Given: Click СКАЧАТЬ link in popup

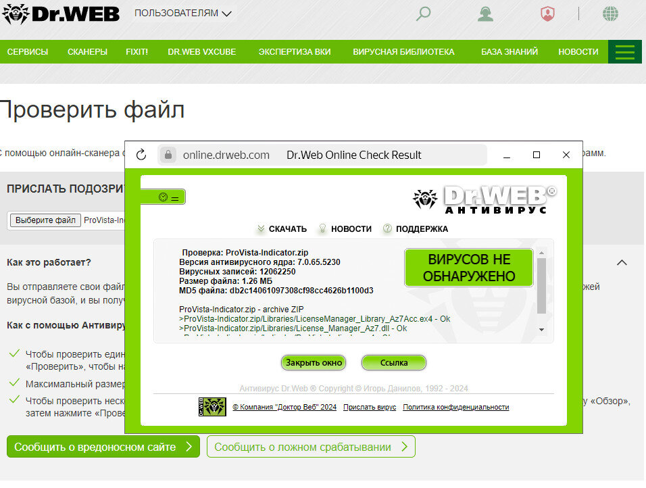Looking at the screenshot, I should (288, 229).
